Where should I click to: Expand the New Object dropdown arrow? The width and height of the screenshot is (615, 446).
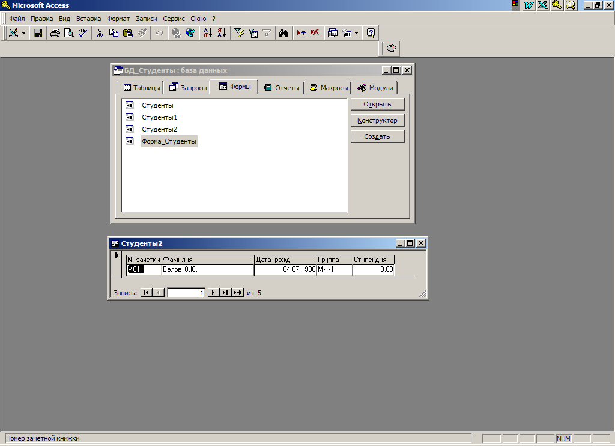pos(356,34)
